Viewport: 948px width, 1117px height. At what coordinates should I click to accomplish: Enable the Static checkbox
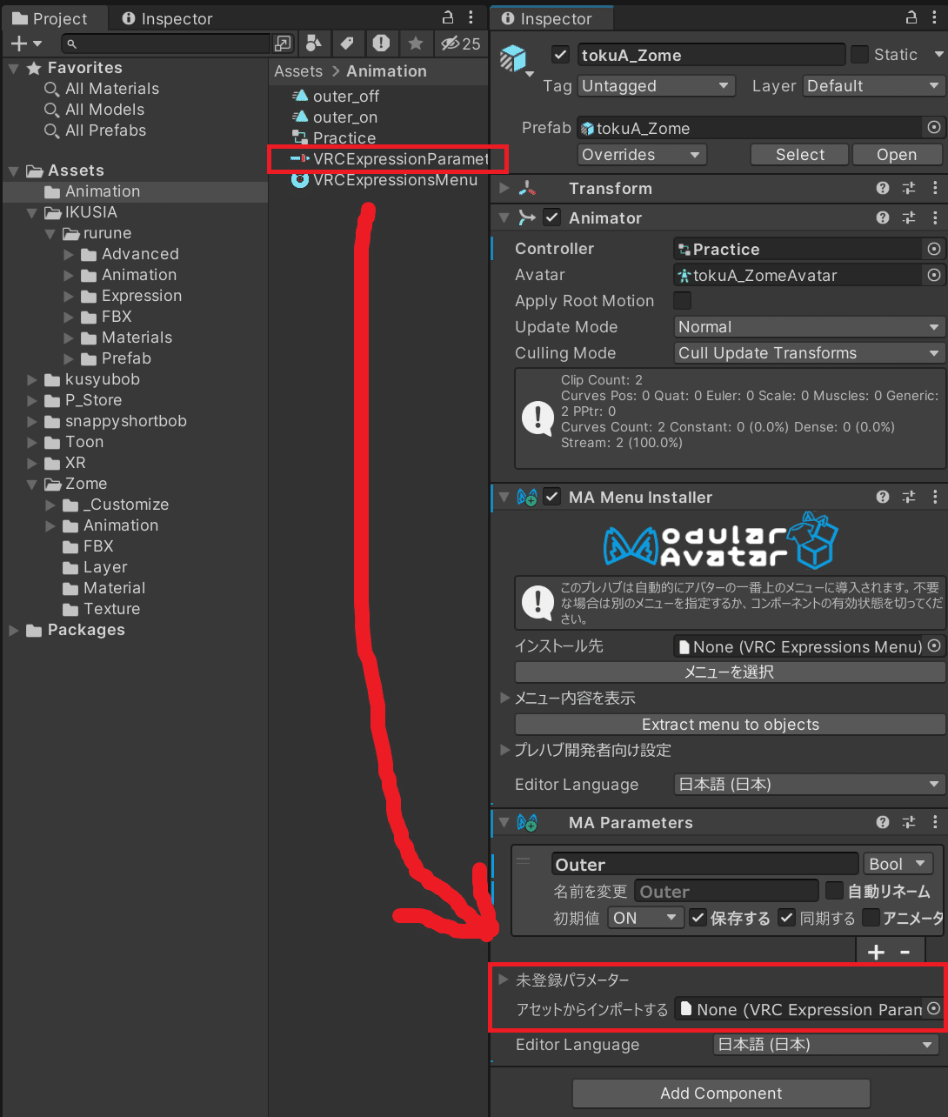[859, 54]
